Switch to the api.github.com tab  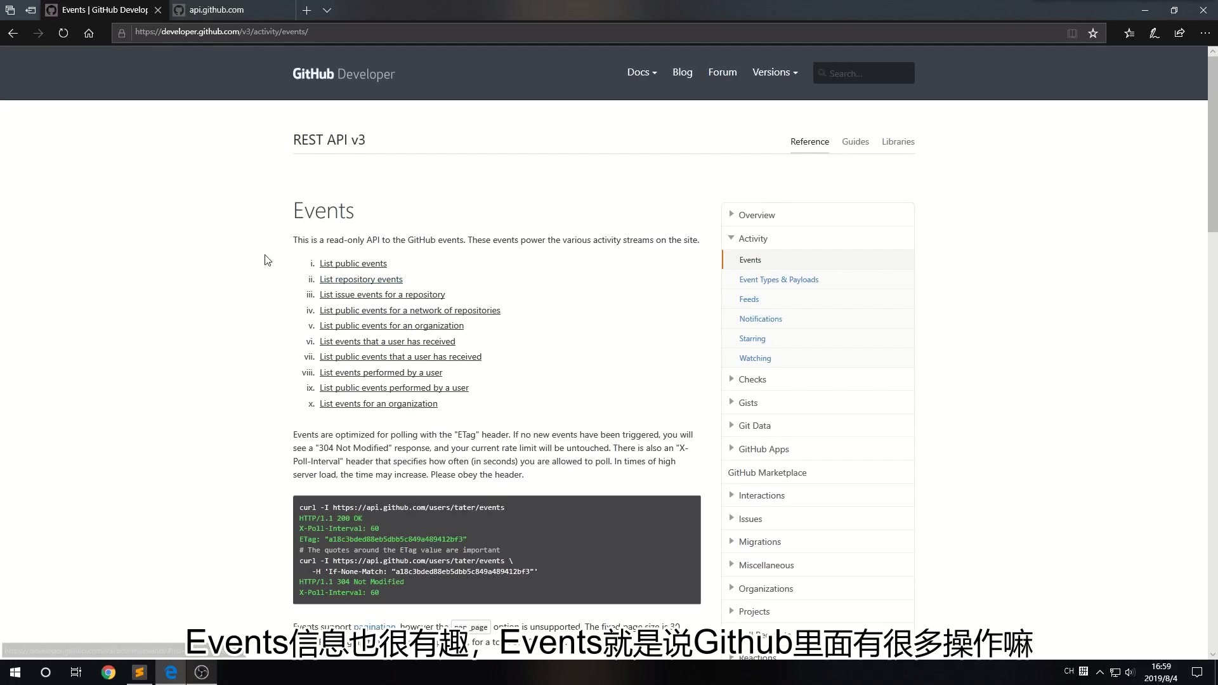tap(216, 10)
